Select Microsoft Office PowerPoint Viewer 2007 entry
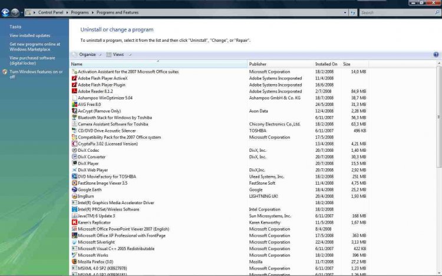Screen dimensions: 442x276 pos(219,229)
